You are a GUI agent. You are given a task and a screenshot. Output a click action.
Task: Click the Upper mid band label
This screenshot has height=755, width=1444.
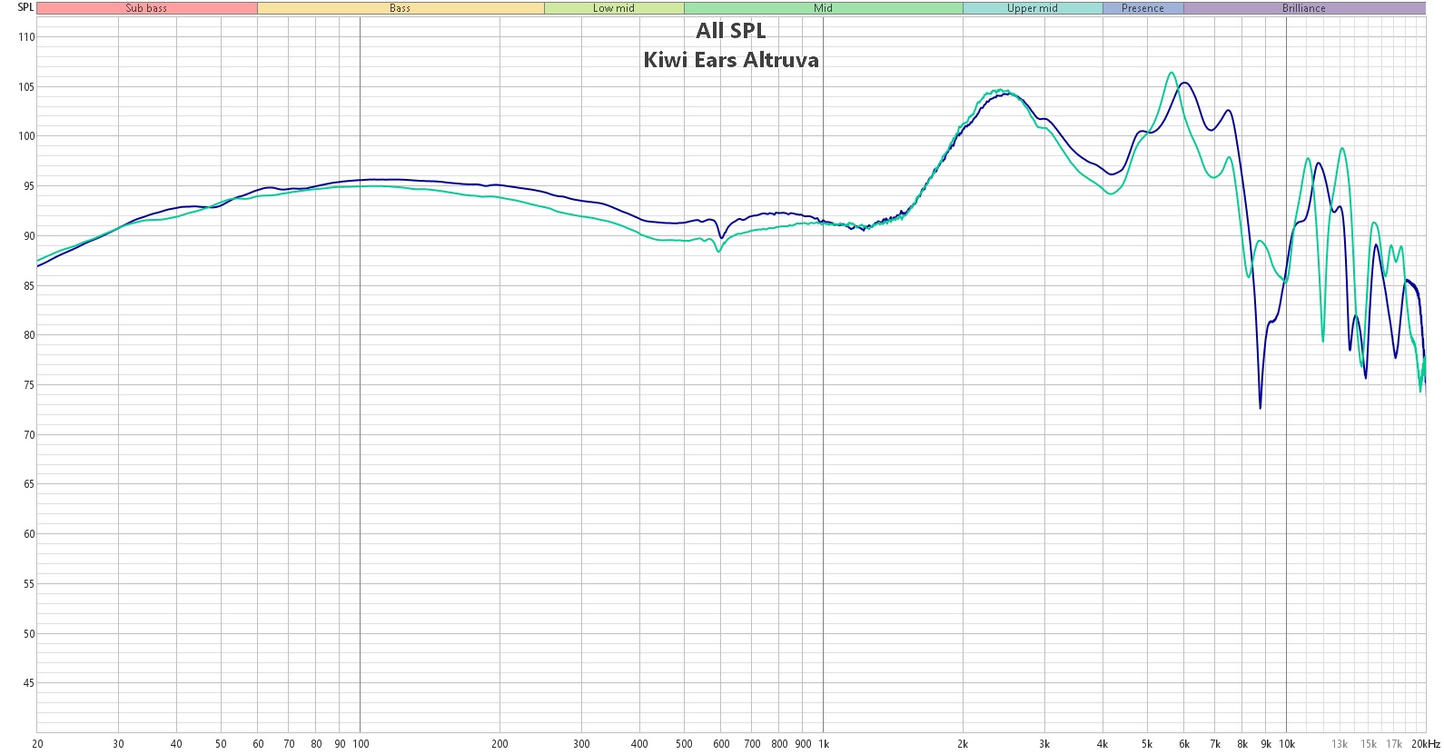[1033, 8]
